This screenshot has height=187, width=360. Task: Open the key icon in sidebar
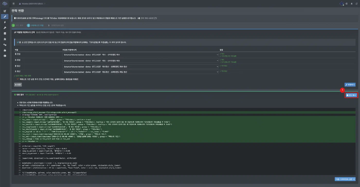(5, 28)
